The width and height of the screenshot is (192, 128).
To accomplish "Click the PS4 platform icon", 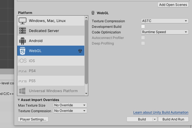I will point(23,71).
